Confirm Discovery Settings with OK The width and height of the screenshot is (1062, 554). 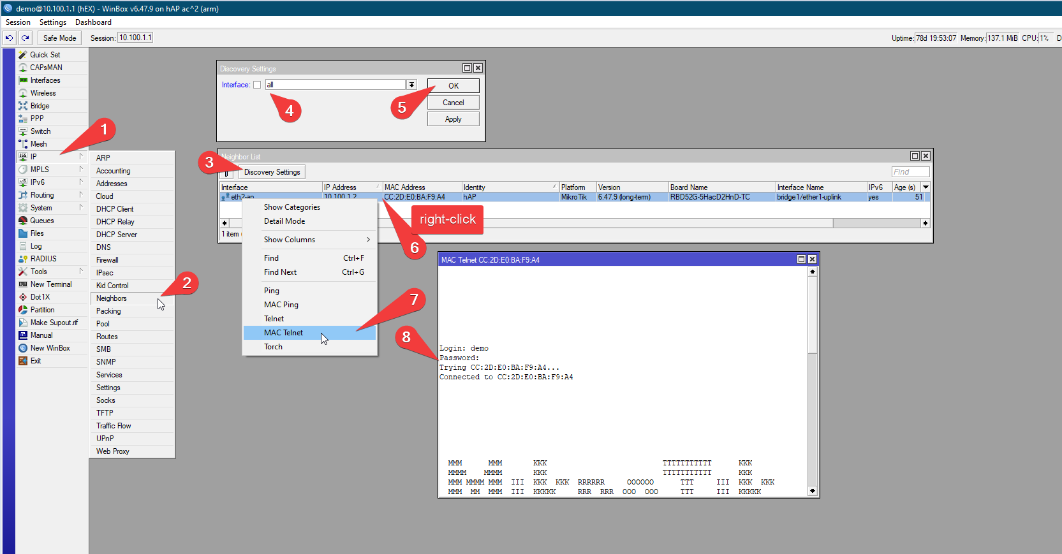pyautogui.click(x=454, y=86)
